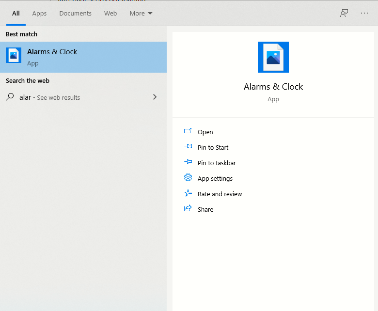Open the Web search tab
The image size is (378, 311).
pos(110,14)
